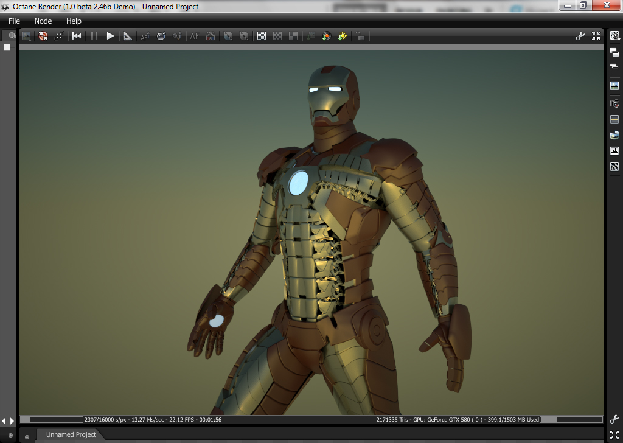Click first crossed-out sphere icon
Screen dimensions: 623x443
[x=228, y=36]
